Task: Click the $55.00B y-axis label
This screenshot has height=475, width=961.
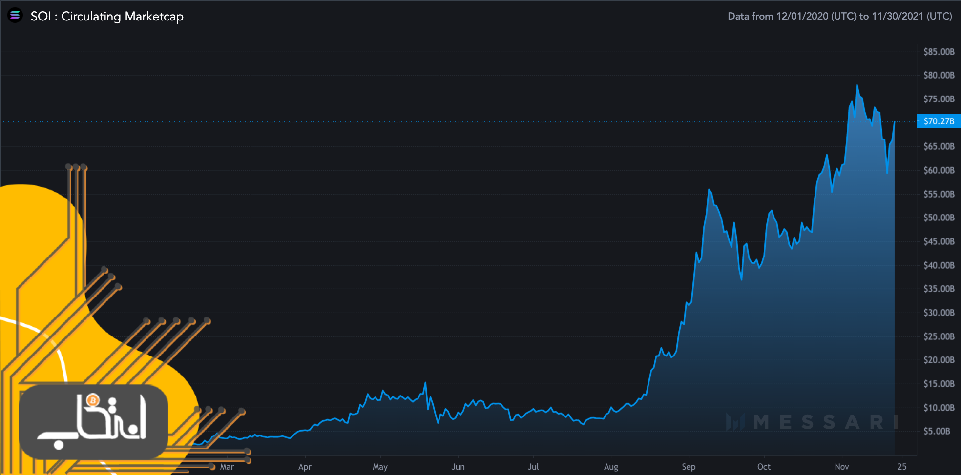Action: [939, 194]
